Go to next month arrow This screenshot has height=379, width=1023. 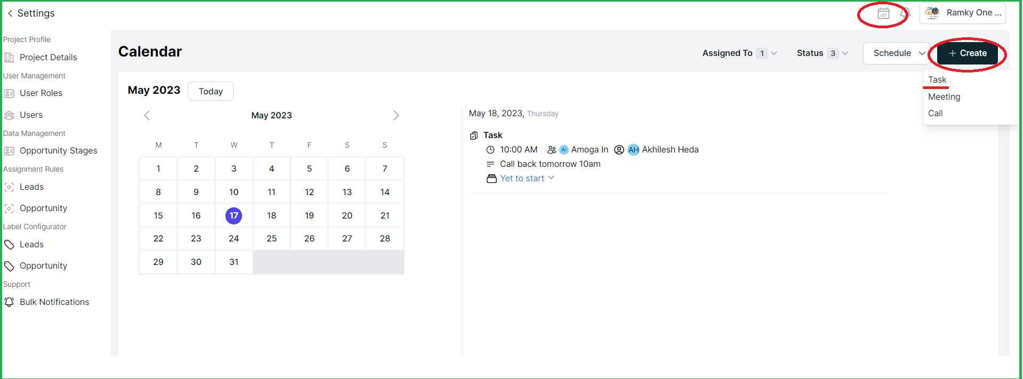point(396,116)
